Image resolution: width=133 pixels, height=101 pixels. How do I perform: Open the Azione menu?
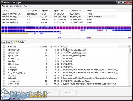pos(5,6)
